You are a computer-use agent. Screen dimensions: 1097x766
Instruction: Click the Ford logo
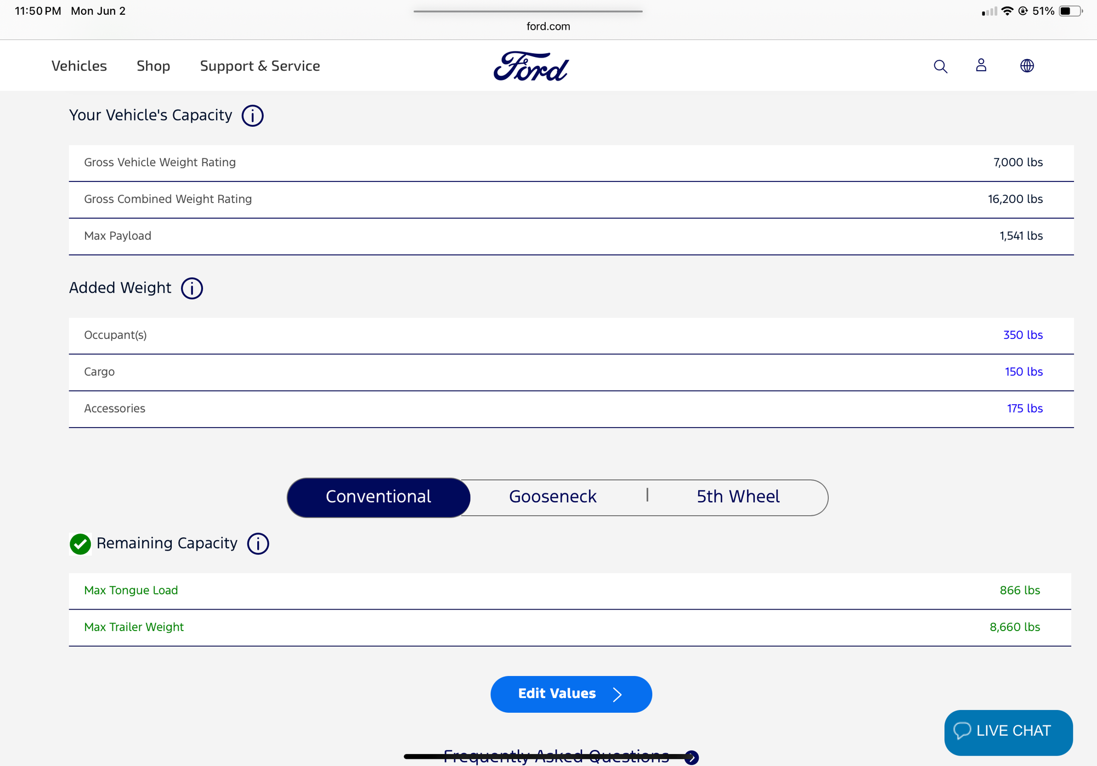click(531, 66)
